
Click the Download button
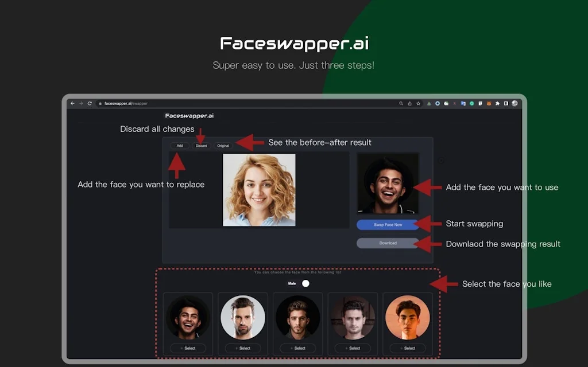point(387,243)
